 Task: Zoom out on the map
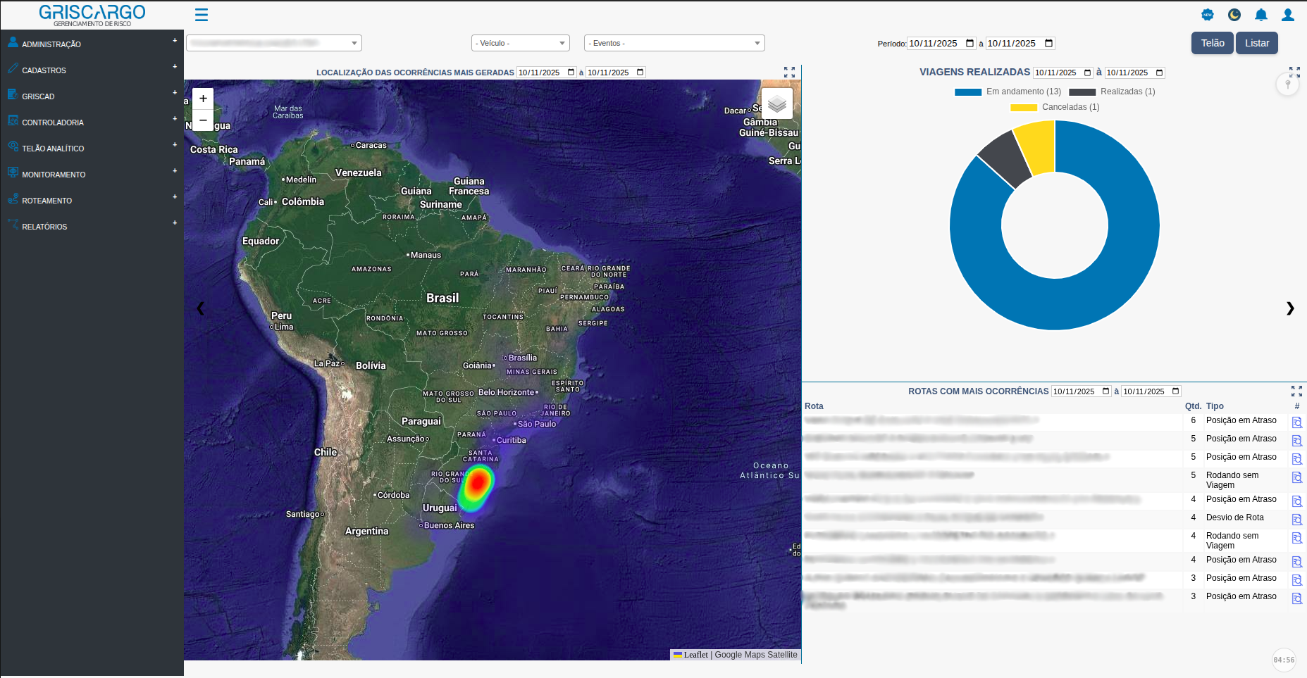(203, 120)
